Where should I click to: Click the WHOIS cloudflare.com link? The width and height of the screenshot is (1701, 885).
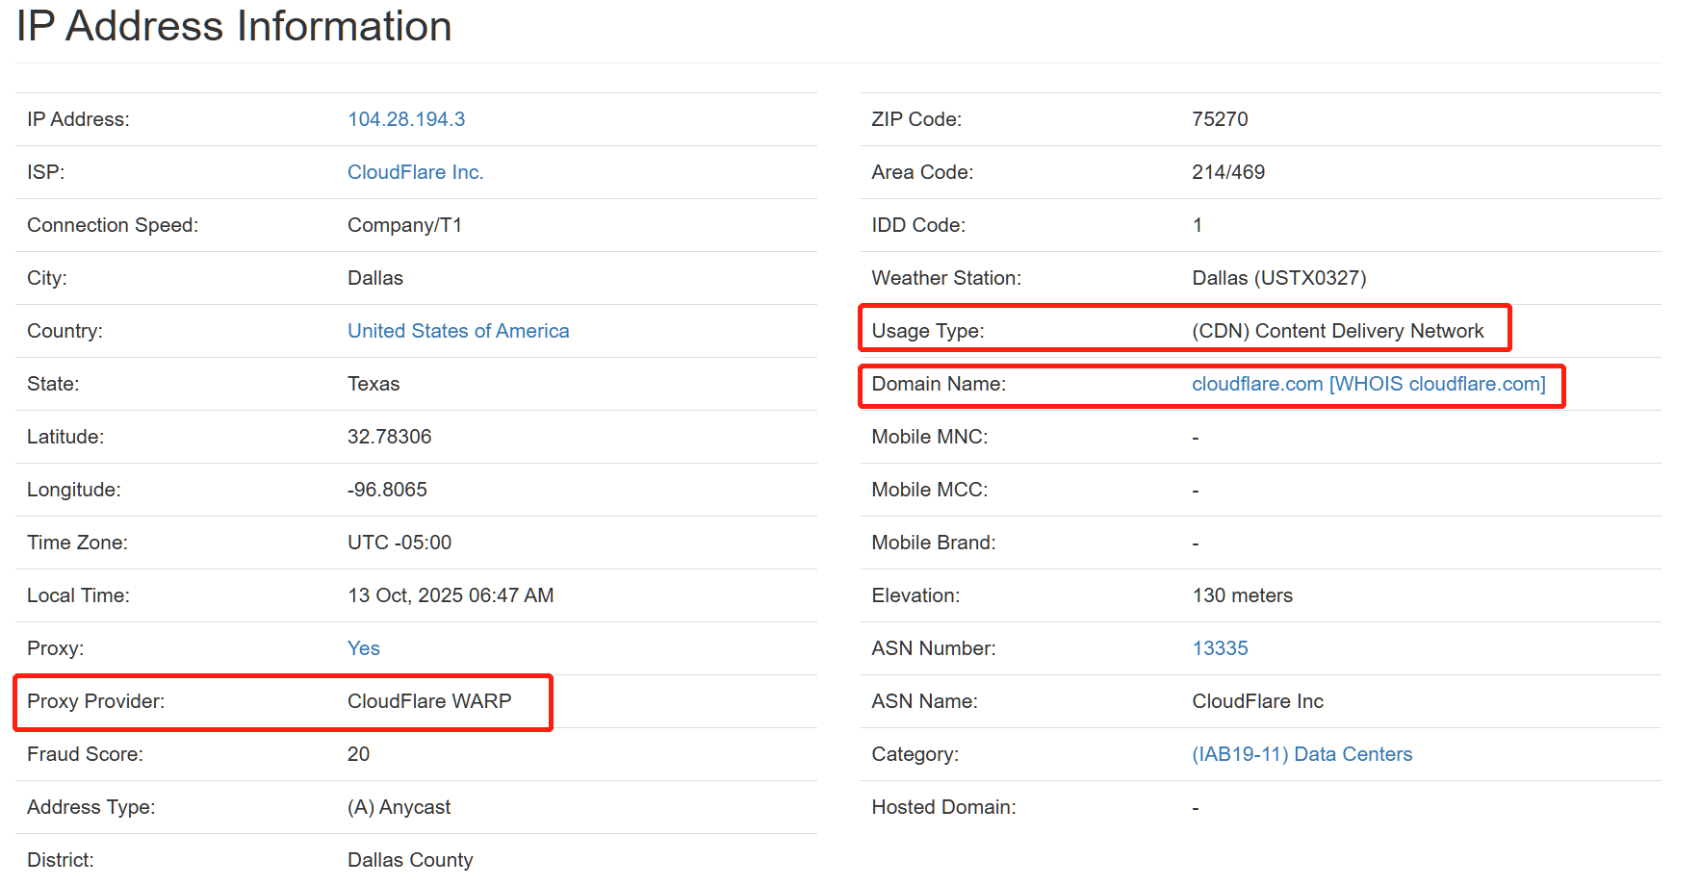coord(1437,384)
